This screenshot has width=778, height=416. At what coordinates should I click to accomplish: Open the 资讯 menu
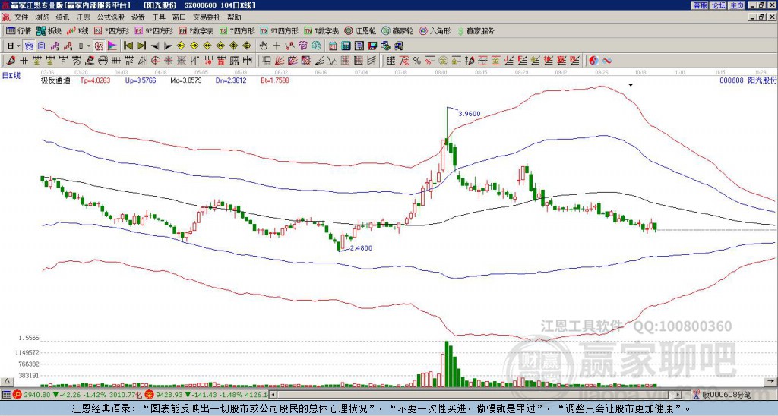[62, 17]
